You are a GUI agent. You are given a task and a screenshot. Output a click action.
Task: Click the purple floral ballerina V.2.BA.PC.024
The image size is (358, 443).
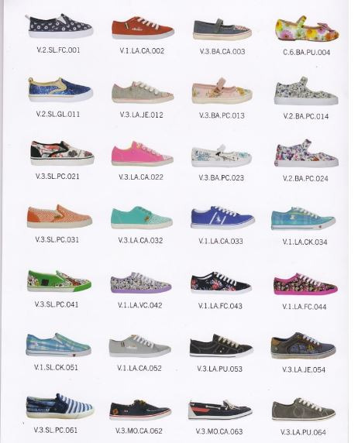pos(306,153)
